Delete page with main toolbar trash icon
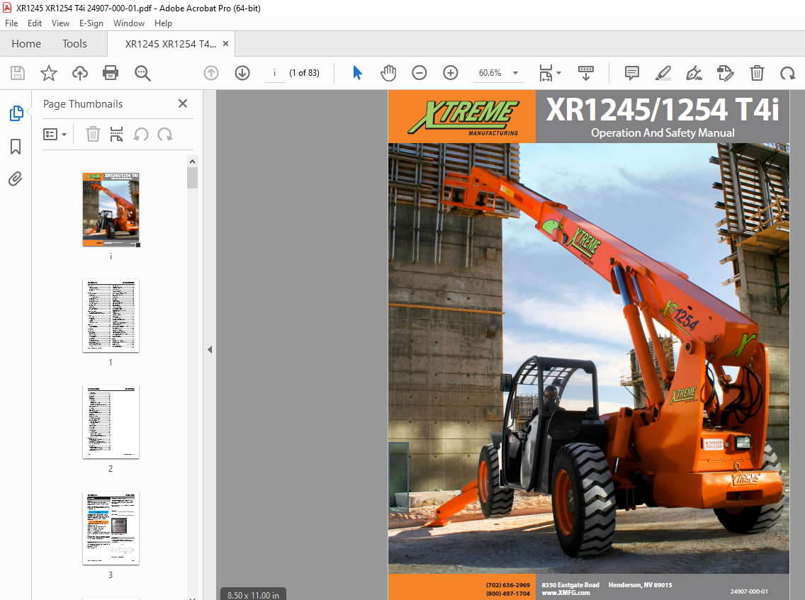Screen dimensions: 805x600 tap(757, 73)
